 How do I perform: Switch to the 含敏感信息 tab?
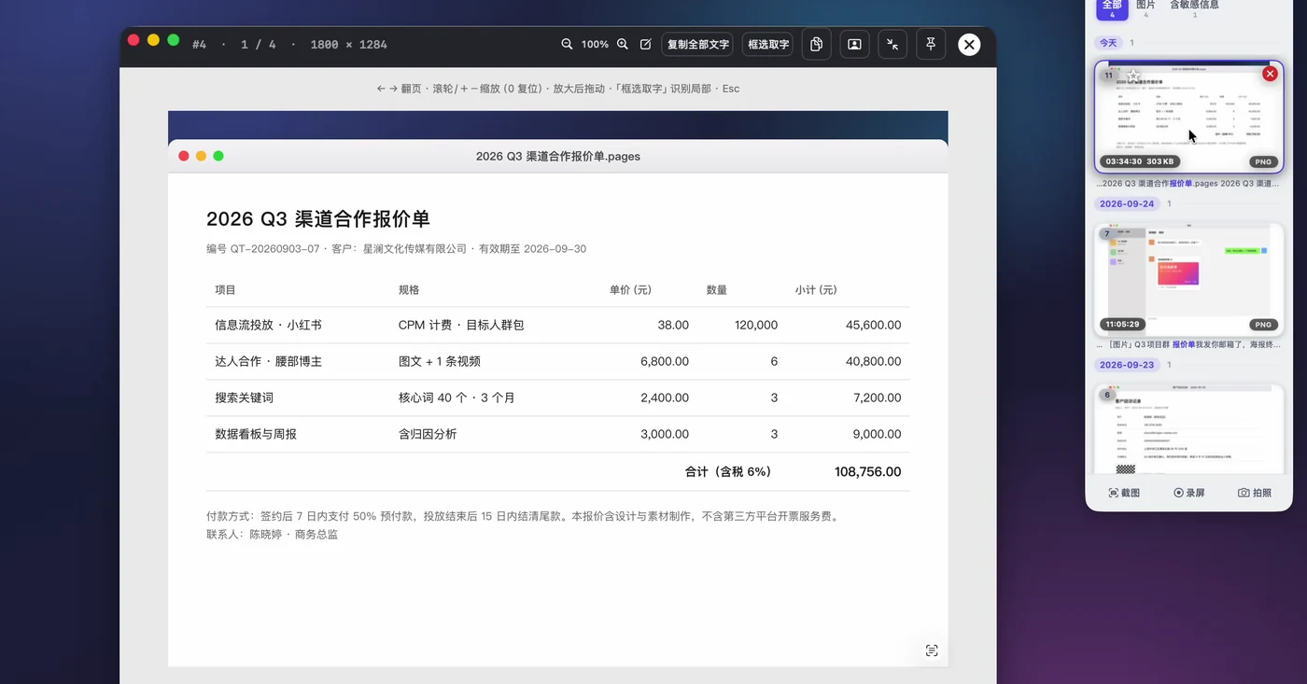coord(1194,7)
